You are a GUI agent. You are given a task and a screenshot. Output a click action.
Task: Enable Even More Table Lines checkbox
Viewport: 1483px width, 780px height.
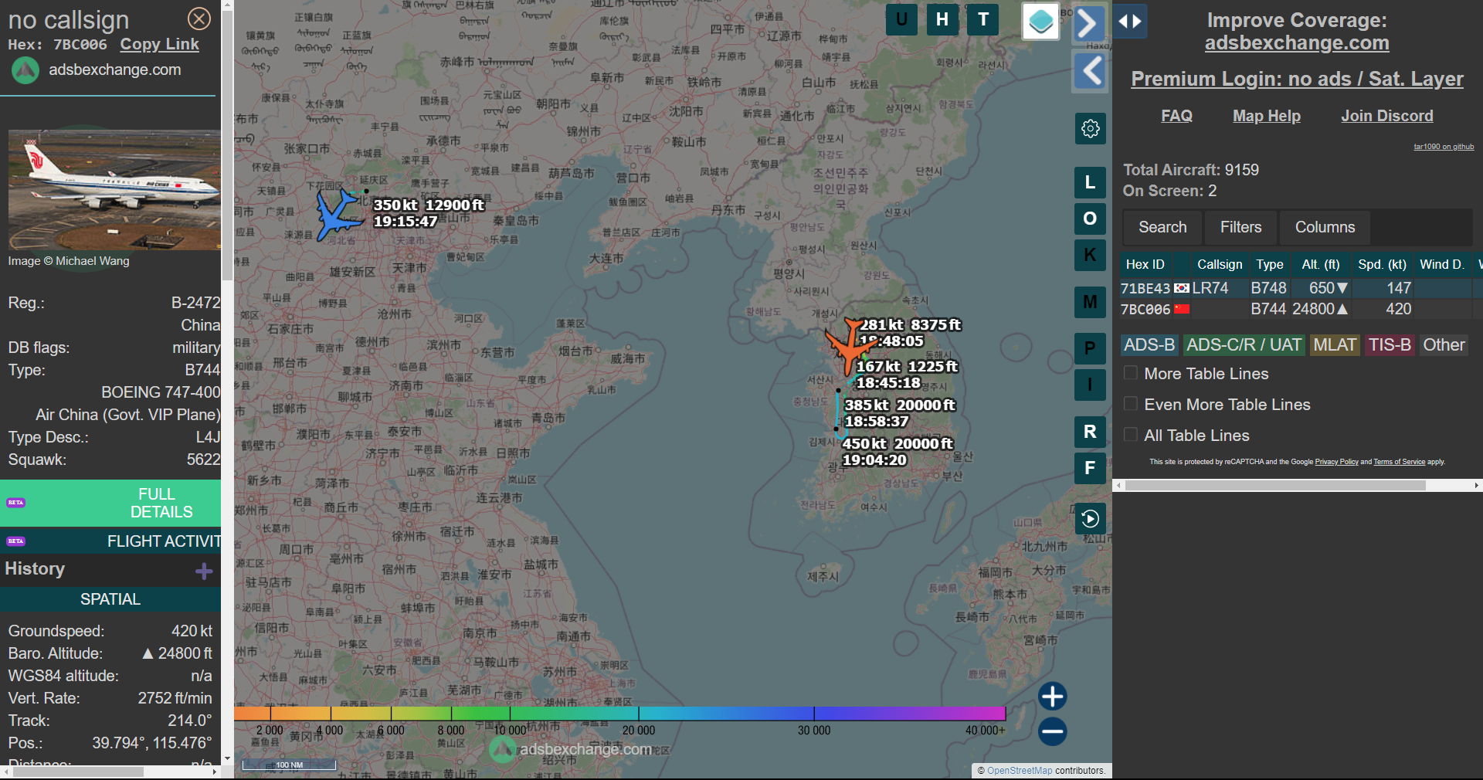click(x=1131, y=404)
